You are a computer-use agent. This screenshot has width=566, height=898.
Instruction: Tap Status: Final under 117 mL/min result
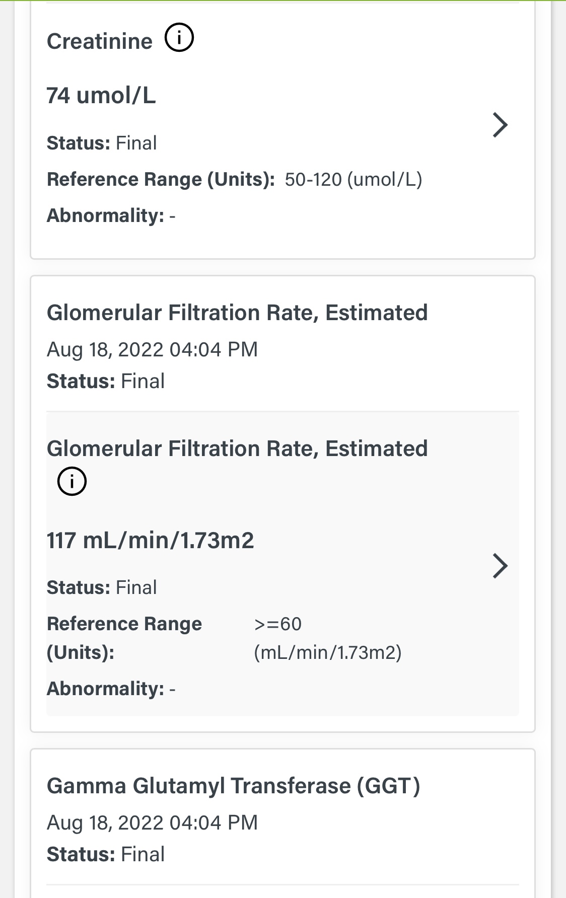[x=102, y=587]
